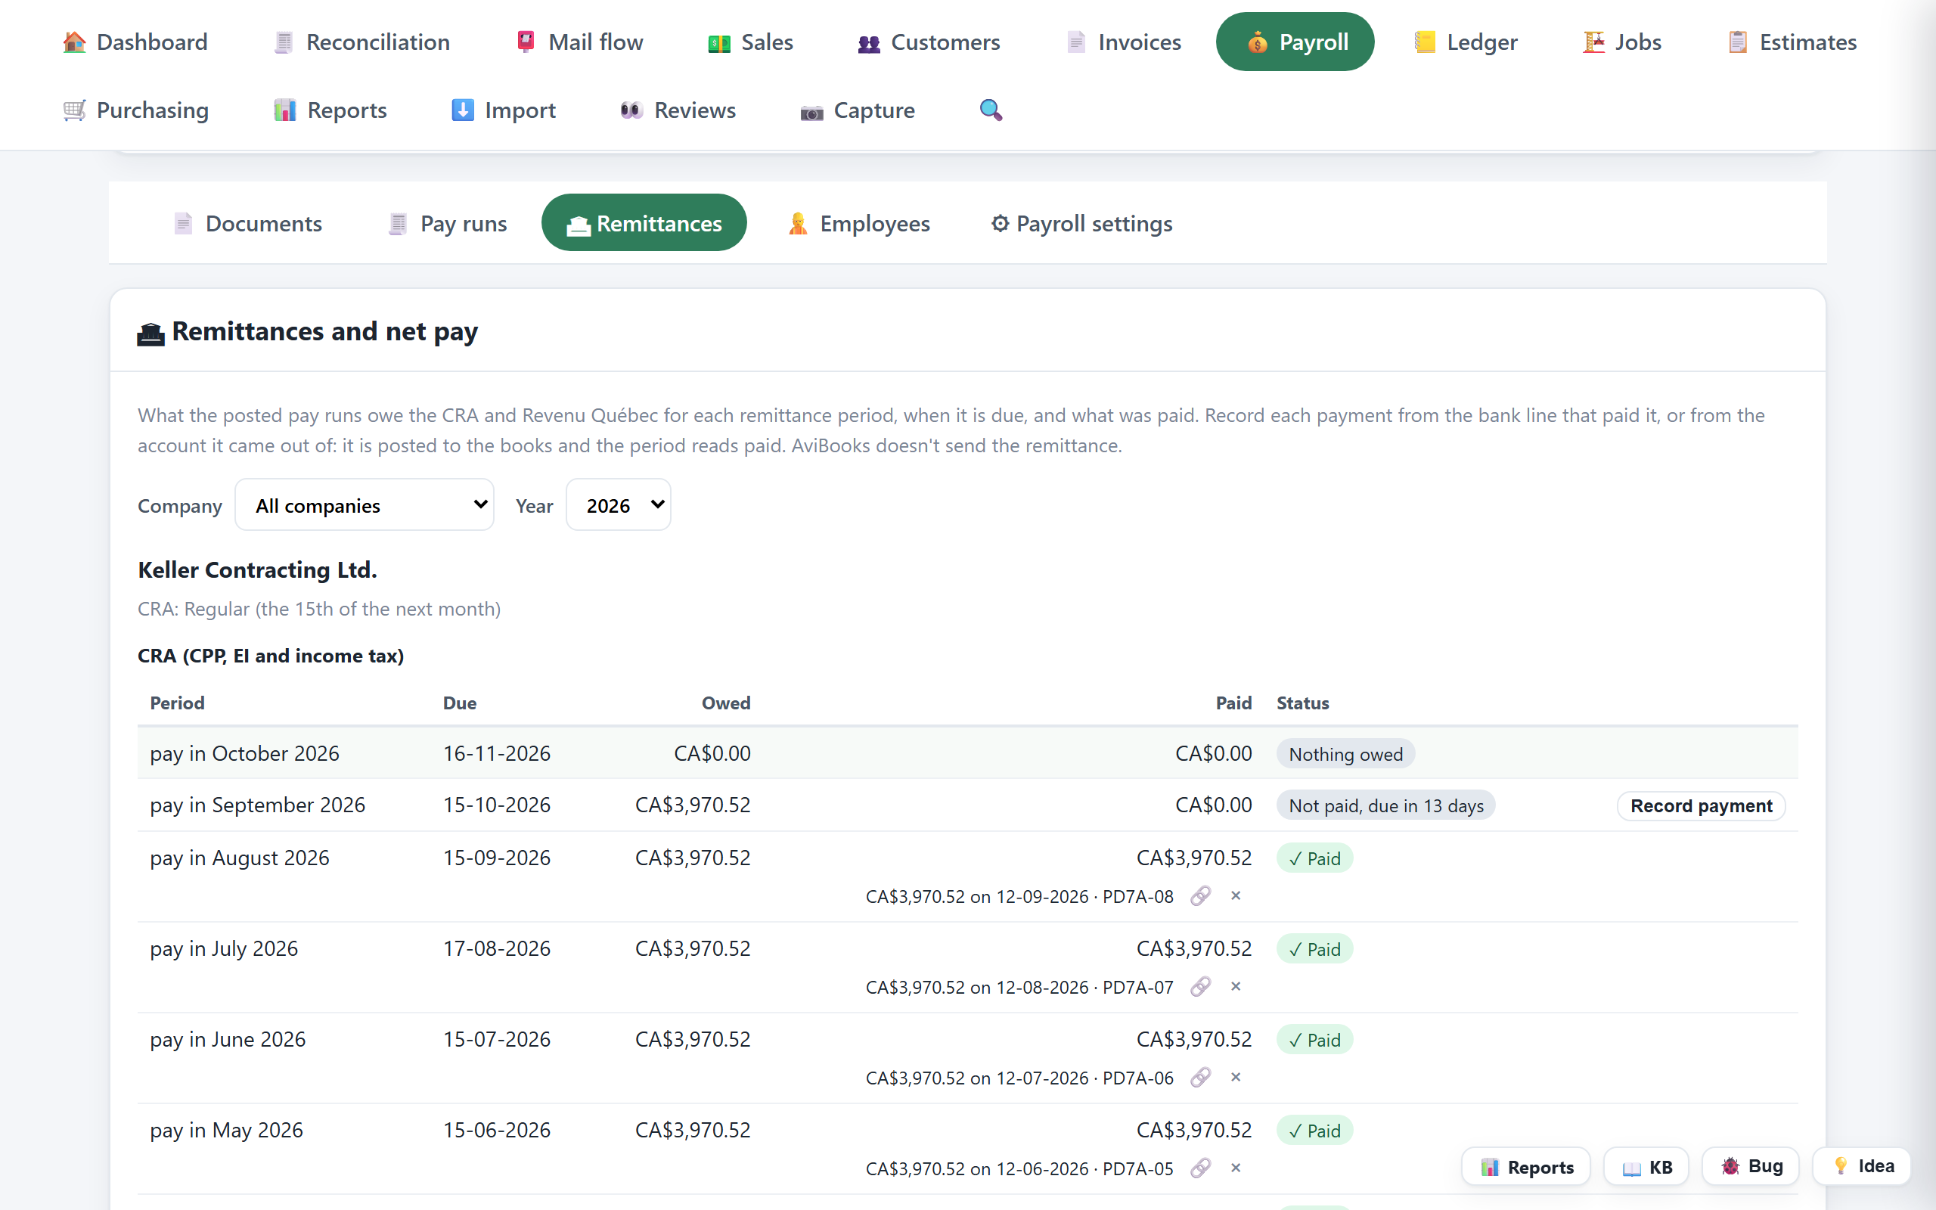
Task: Click the 'pay in October 2026' period
Action: point(245,753)
